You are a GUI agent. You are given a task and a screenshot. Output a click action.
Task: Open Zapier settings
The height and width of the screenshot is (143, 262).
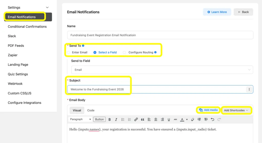point(13,55)
